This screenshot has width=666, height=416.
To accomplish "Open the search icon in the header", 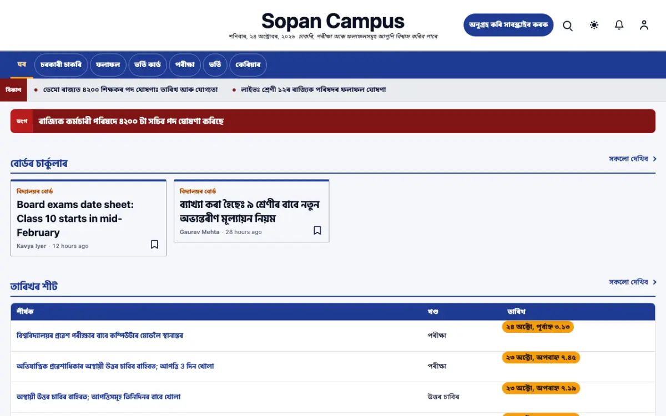I will pos(568,25).
